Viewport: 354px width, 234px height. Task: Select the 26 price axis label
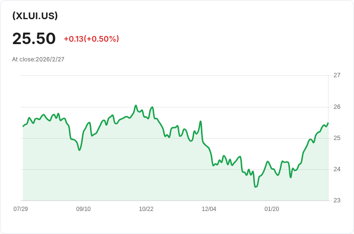pyautogui.click(x=337, y=106)
